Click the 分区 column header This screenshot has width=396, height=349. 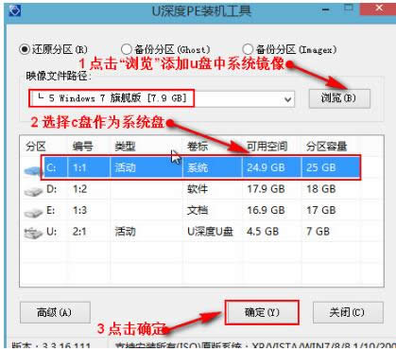[36, 146]
